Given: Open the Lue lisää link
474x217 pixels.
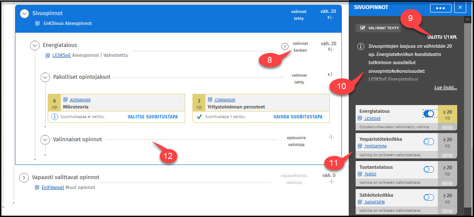Looking at the screenshot, I should 445,88.
